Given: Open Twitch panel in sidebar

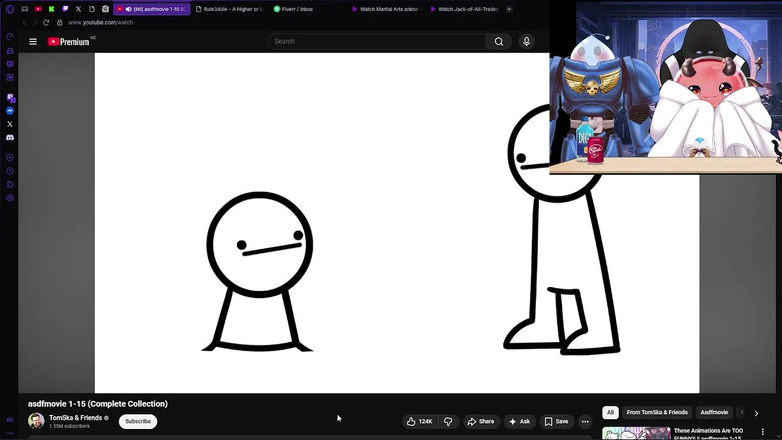Looking at the screenshot, I should (x=10, y=97).
